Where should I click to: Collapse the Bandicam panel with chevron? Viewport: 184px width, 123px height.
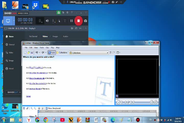(86, 28)
